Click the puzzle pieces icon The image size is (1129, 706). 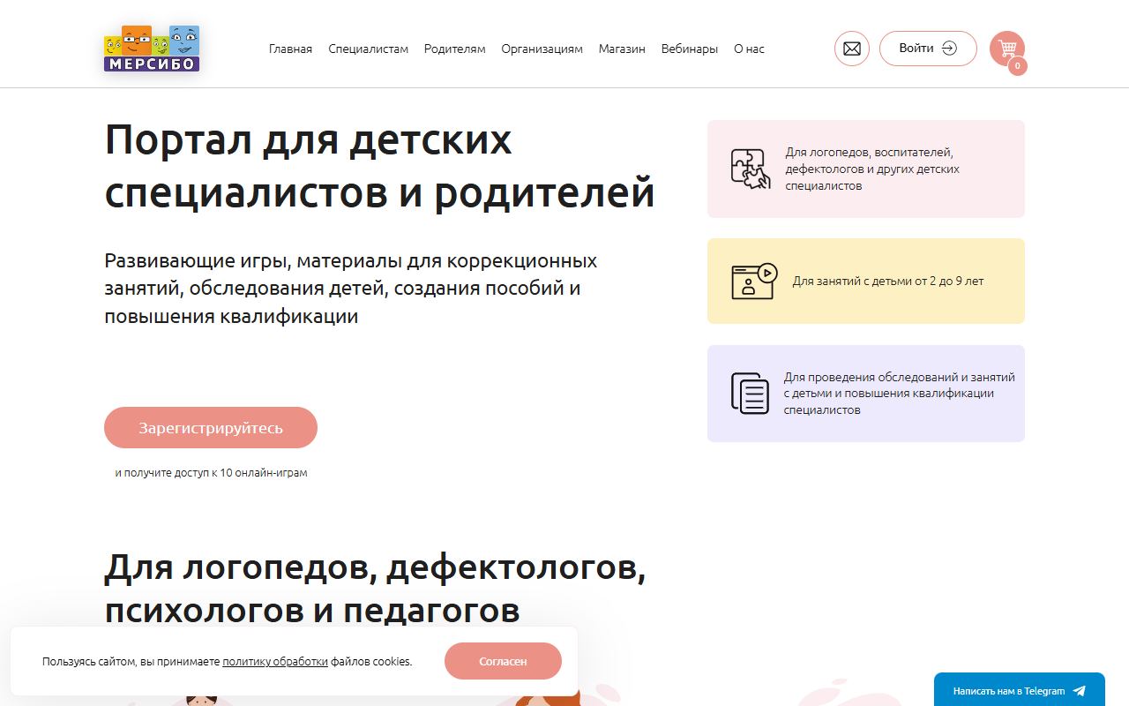751,169
